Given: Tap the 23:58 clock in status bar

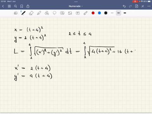Looking at the screenshot, I should [3, 1].
